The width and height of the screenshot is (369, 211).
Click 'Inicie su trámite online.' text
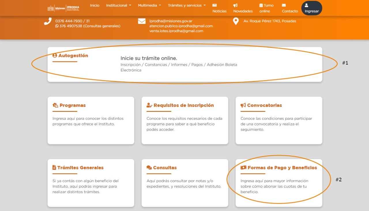[x=149, y=58]
